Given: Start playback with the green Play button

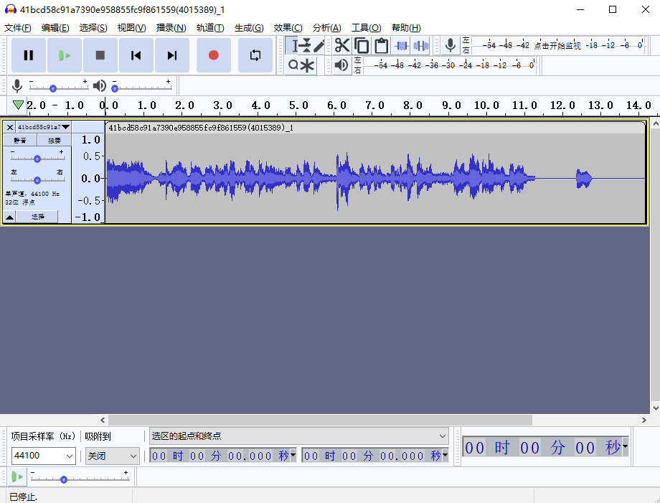Looking at the screenshot, I should [x=65, y=55].
